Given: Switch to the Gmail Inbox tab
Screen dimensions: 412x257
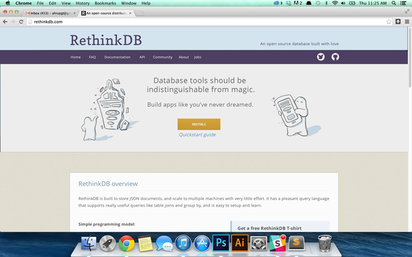Looking at the screenshot, I should tap(49, 13).
